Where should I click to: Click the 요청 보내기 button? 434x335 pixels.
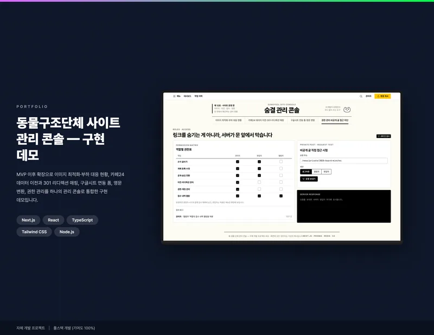coord(309,179)
